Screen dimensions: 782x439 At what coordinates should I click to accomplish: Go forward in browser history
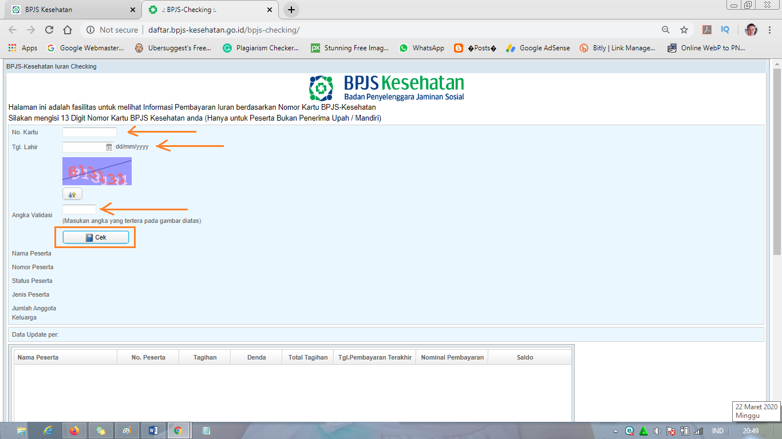click(x=31, y=30)
